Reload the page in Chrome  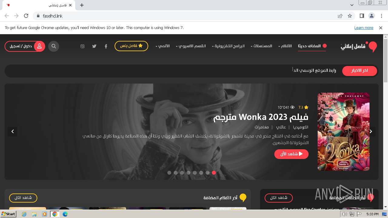coord(26,16)
